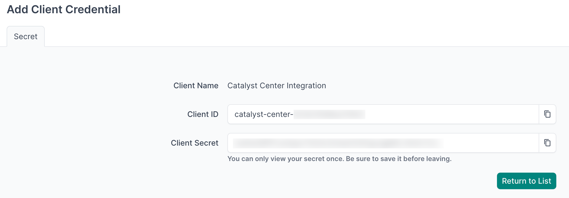The width and height of the screenshot is (569, 198).
Task: Click the word Integration in client name
Action: click(306, 86)
